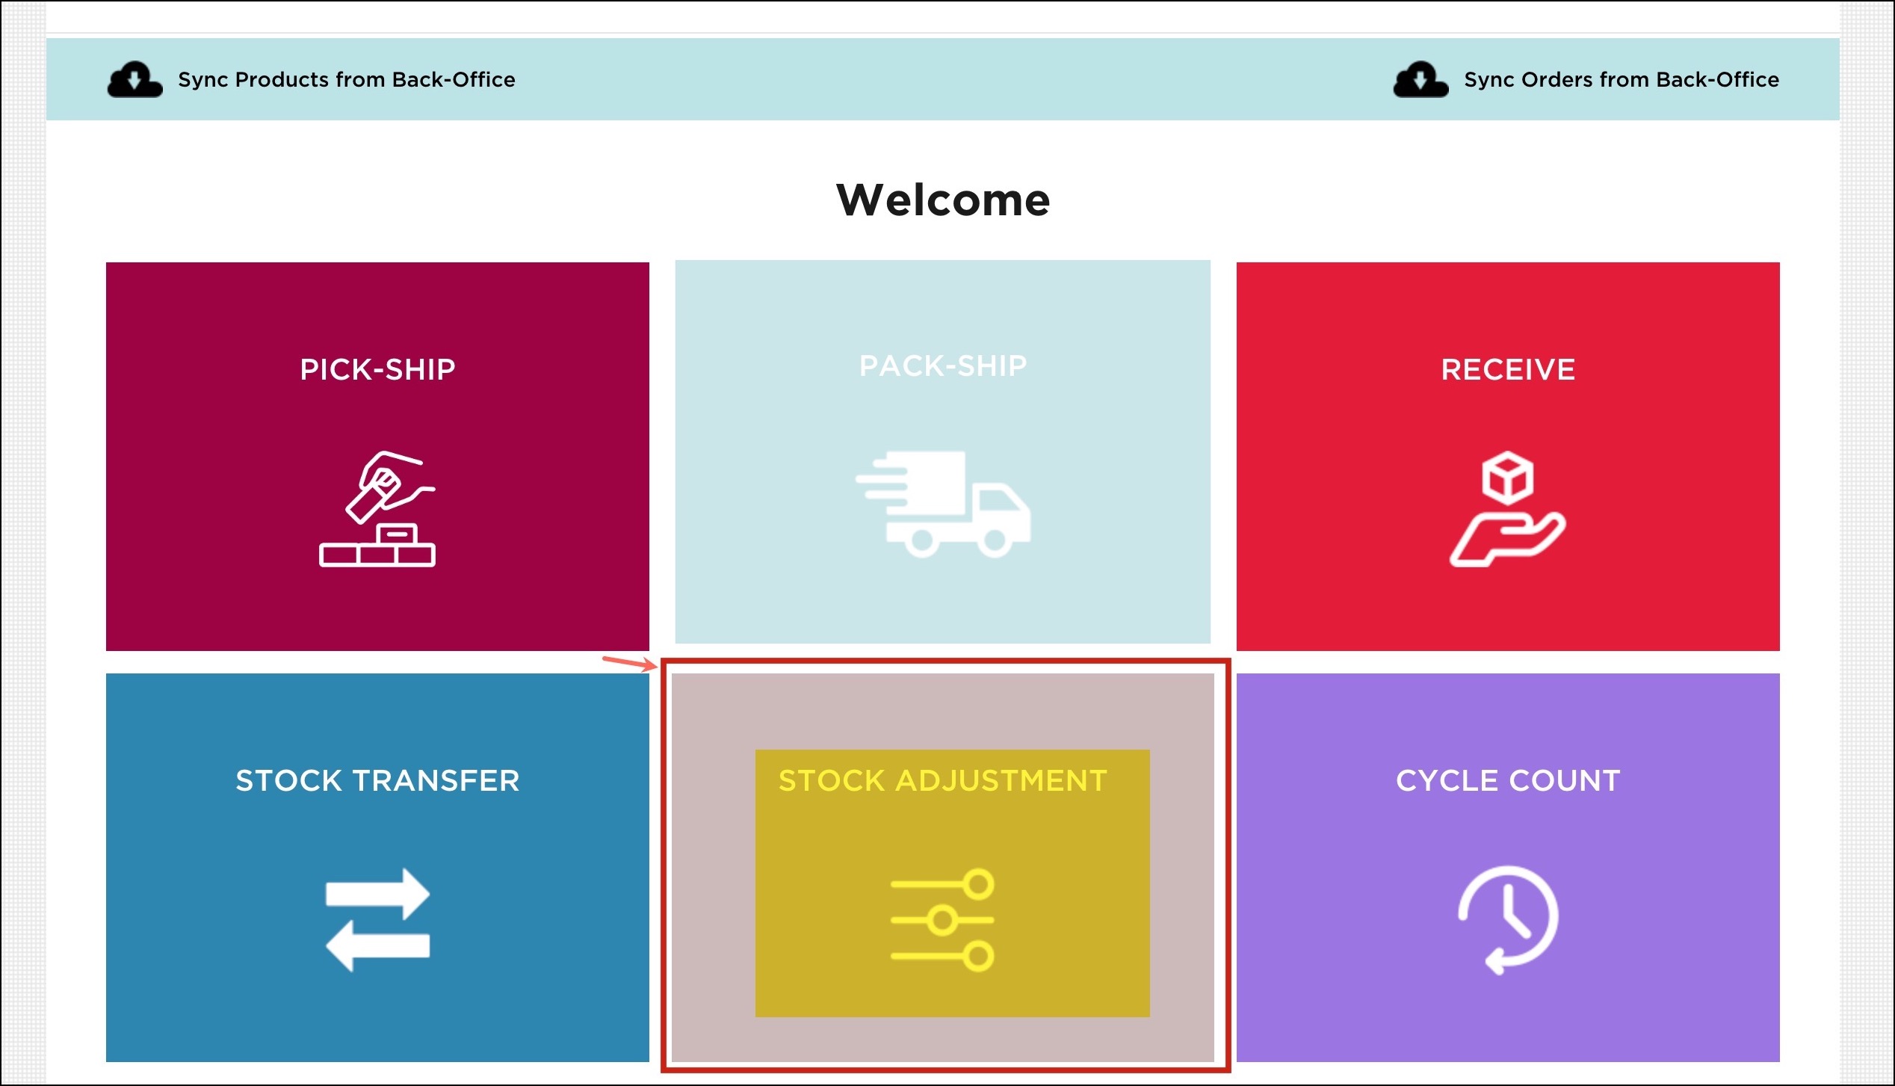Viewport: 1895px width, 1086px height.
Task: Click the delivery truck icon in Pack-Ship
Action: 943,505
